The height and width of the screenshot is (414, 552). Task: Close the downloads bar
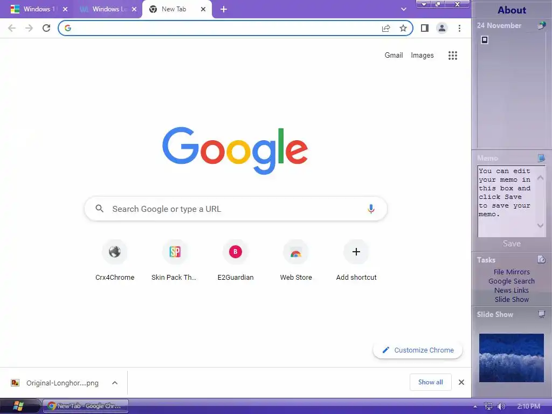[461, 382]
